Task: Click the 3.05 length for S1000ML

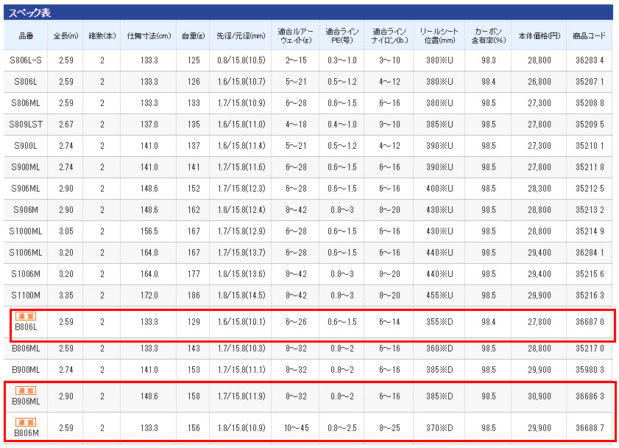Action: pos(66,231)
